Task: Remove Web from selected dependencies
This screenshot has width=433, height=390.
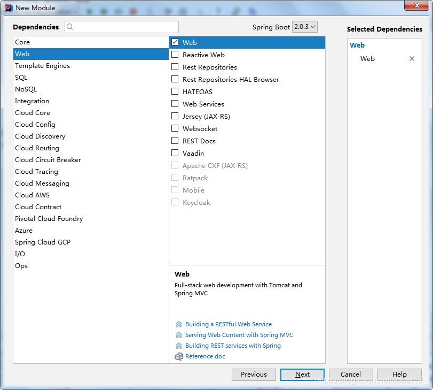Action: (412, 59)
